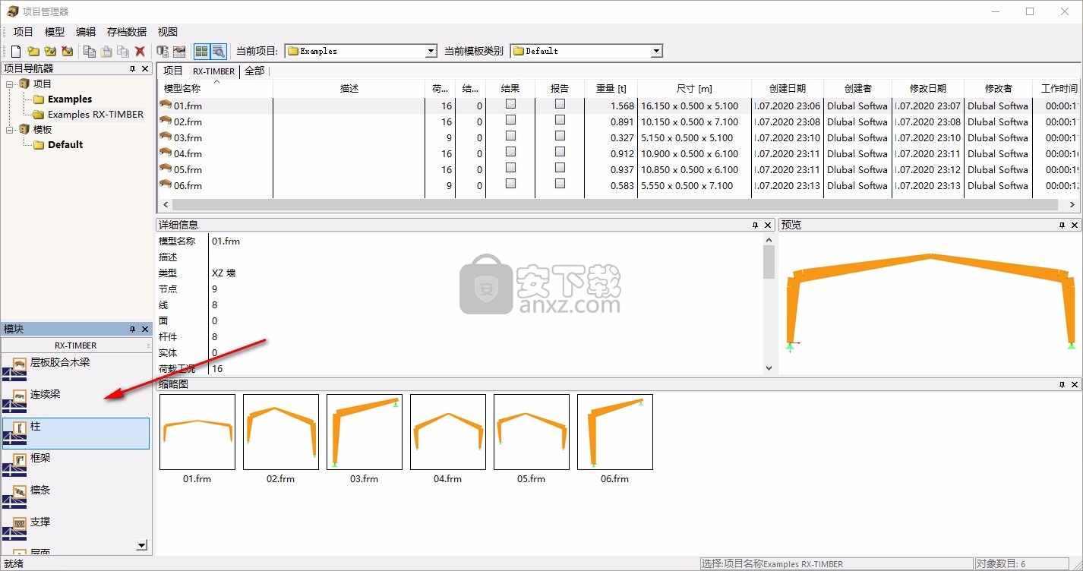Check the 报告 box for 01.frm
This screenshot has height=571, width=1083.
(560, 103)
